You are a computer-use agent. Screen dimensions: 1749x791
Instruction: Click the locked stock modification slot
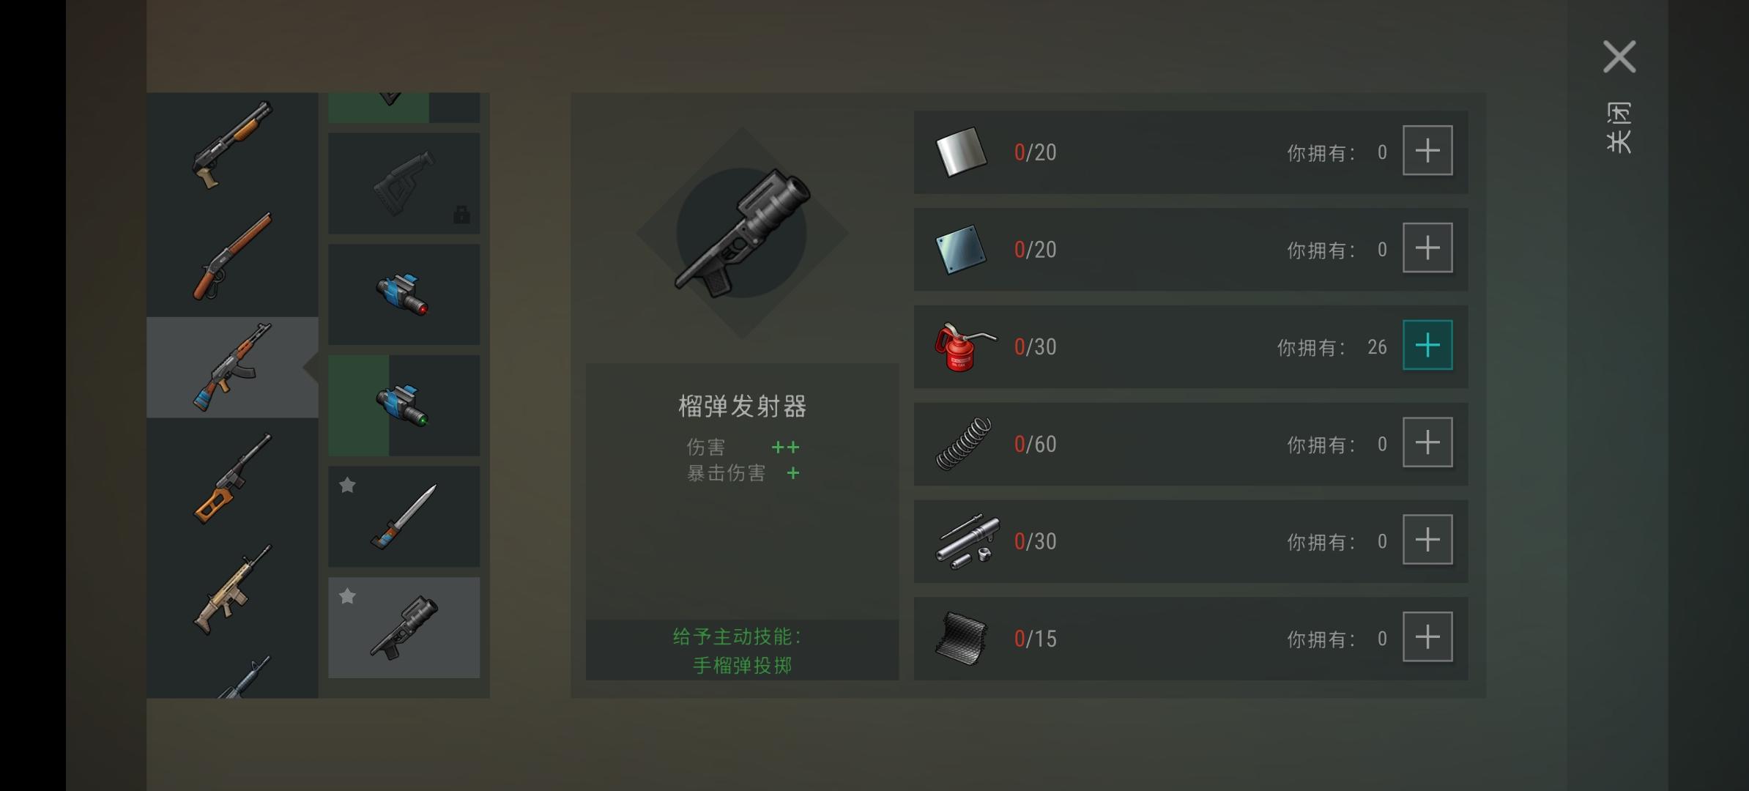pyautogui.click(x=404, y=183)
